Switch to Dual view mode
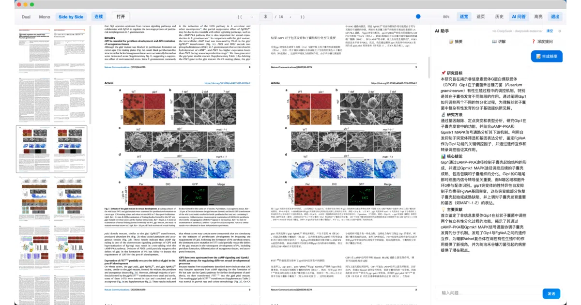581x305 pixels. tap(26, 17)
